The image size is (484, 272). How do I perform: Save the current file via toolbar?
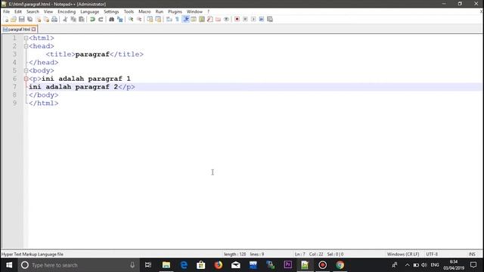(x=22, y=19)
